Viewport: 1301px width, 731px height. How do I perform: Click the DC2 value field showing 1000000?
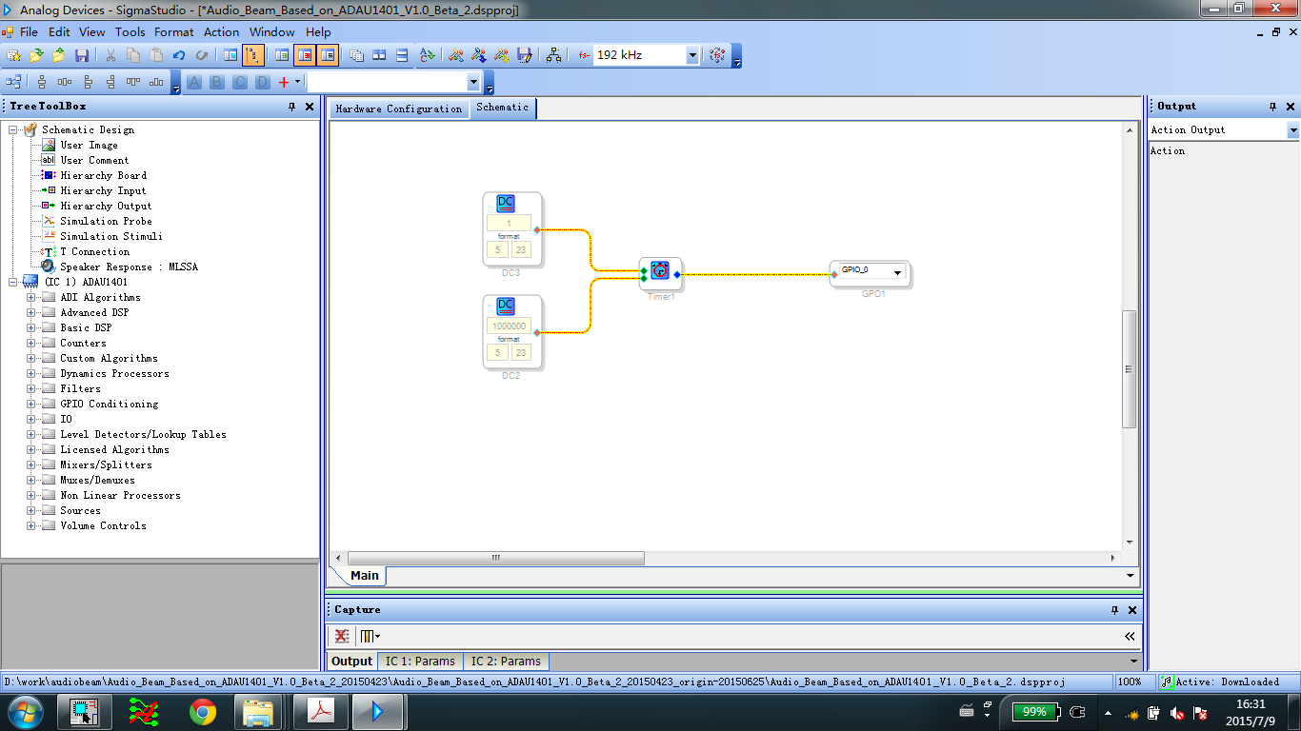coord(509,326)
